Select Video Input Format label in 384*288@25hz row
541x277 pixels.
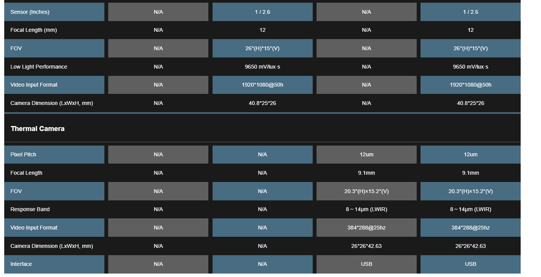click(x=34, y=228)
